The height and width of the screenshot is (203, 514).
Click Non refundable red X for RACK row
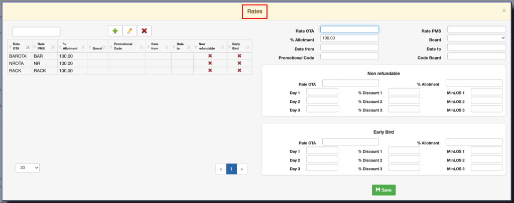coord(210,70)
